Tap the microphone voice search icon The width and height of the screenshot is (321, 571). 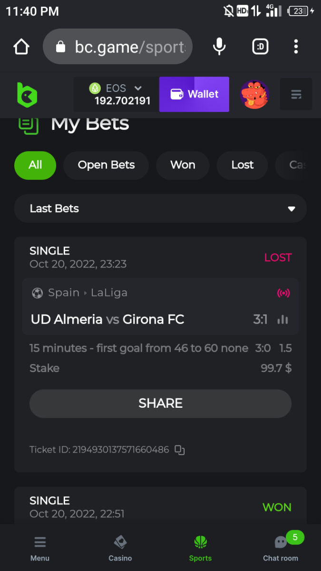[x=219, y=47]
